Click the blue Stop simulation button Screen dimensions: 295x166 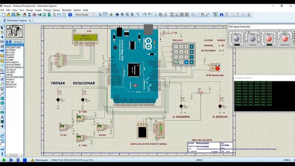(25, 160)
